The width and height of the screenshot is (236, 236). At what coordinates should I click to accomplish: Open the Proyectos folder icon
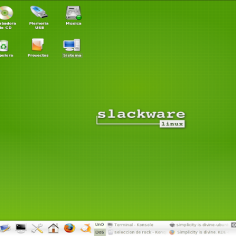38,45
